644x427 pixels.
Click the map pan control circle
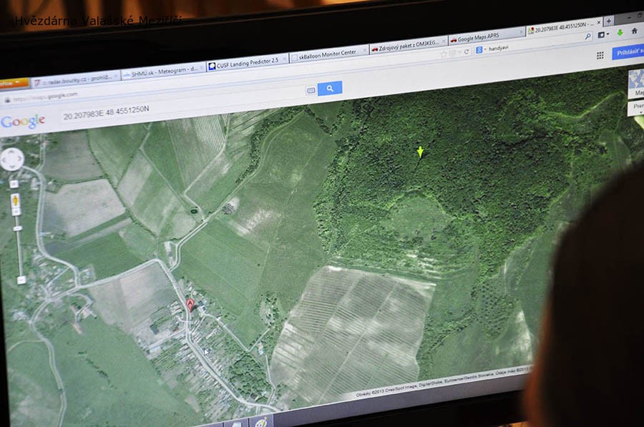pos(11,159)
